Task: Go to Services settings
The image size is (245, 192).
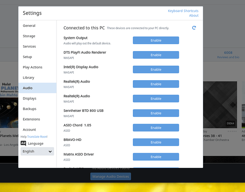Action: pos(37,46)
